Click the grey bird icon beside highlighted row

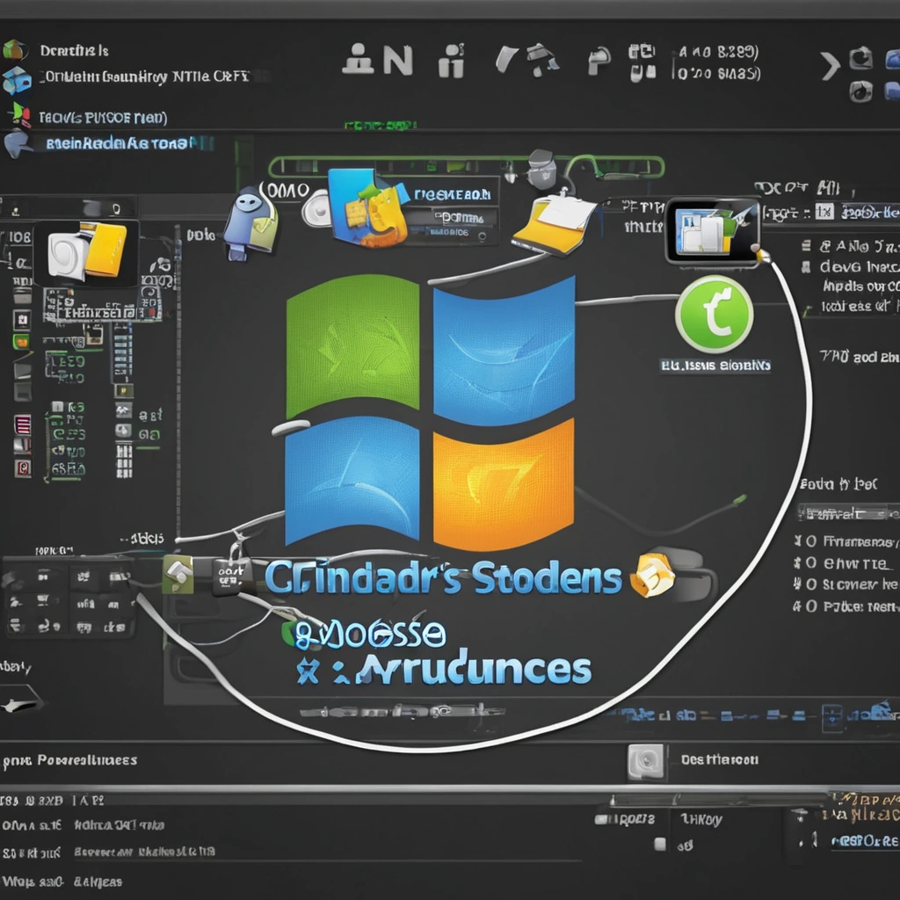[18, 143]
